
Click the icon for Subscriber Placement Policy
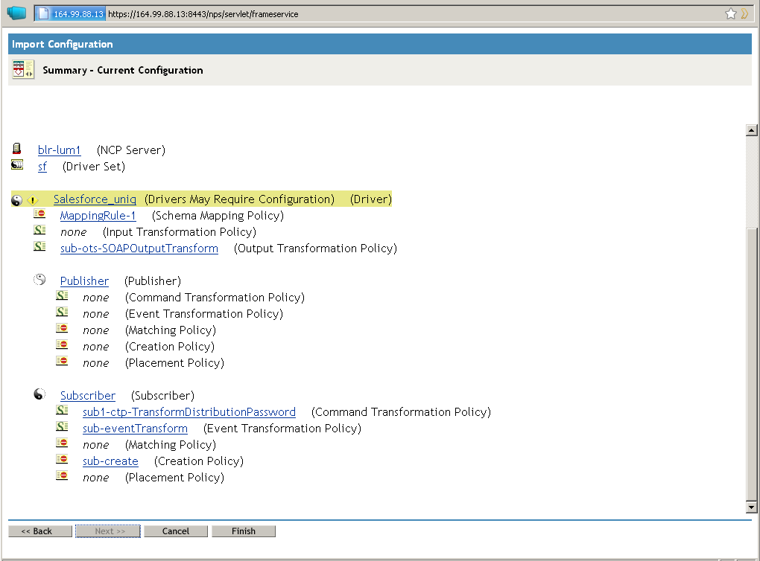[x=62, y=476]
